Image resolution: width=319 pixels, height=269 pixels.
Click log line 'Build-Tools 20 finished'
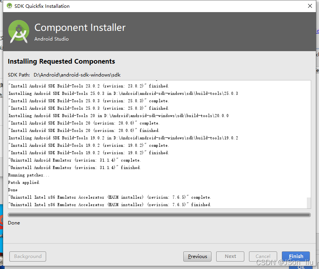[84, 130]
